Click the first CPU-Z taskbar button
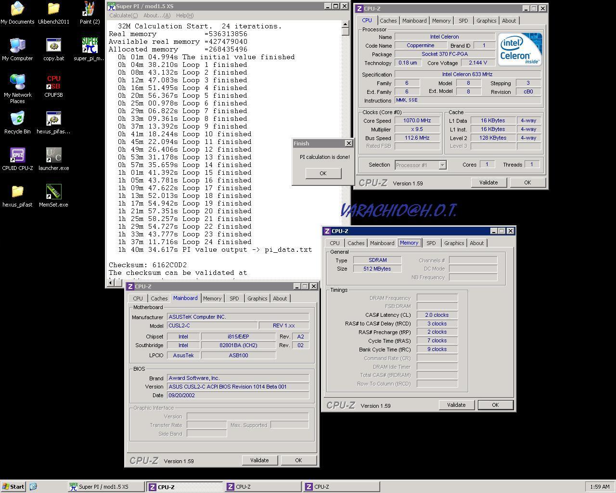616x493 pixels. (x=185, y=487)
